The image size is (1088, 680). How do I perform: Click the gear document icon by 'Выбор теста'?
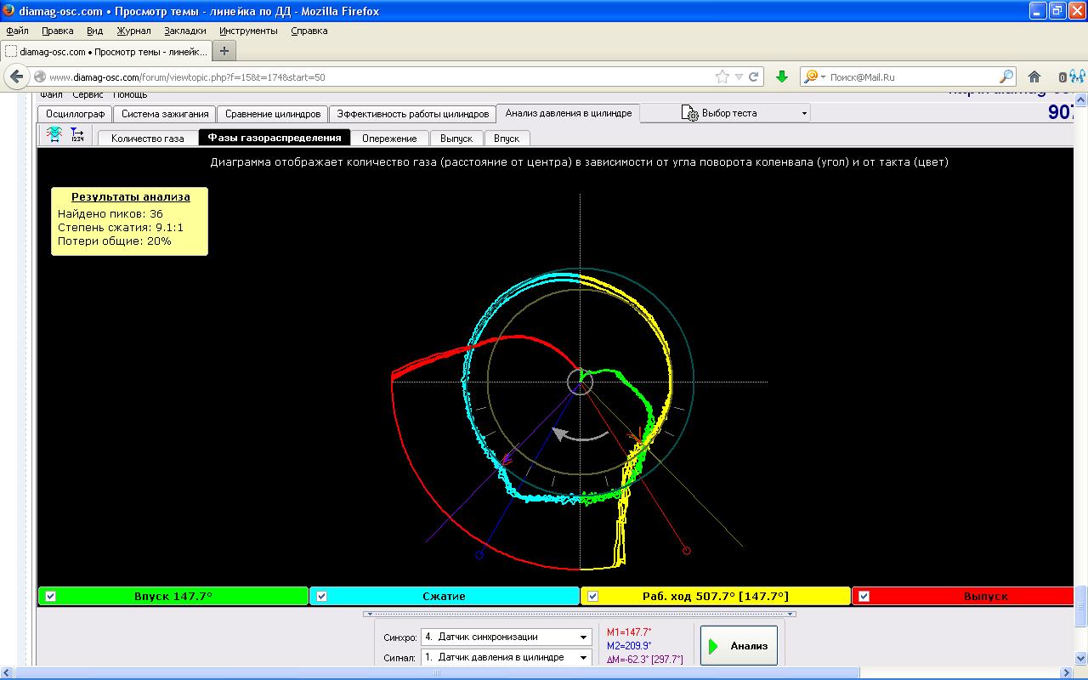coord(690,113)
